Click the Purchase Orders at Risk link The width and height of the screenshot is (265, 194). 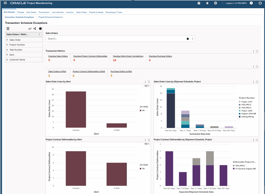coord(121,72)
